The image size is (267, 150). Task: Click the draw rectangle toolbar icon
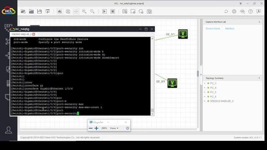[133, 11]
